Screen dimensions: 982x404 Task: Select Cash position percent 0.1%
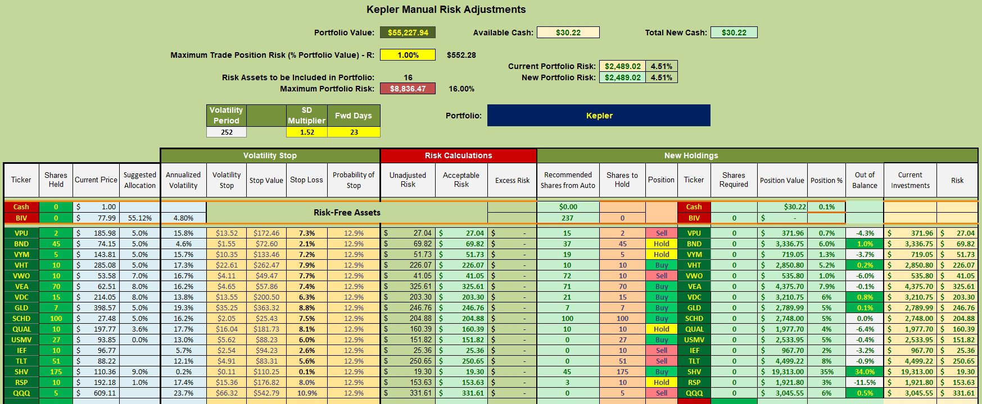[x=826, y=207]
